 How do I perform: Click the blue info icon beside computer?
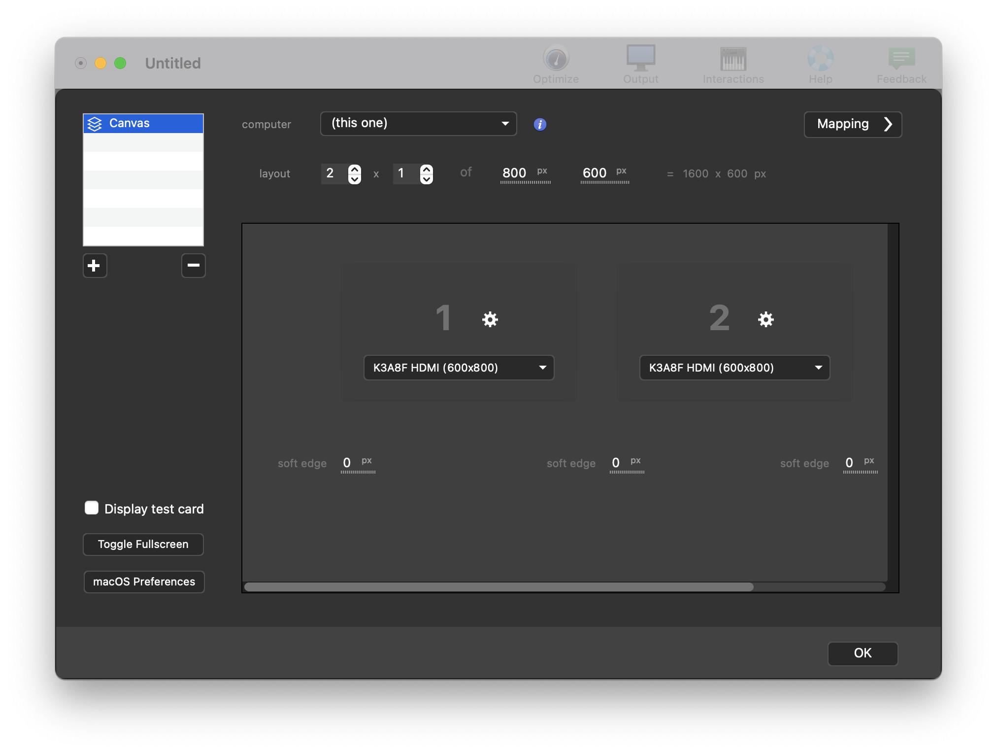pyautogui.click(x=540, y=124)
